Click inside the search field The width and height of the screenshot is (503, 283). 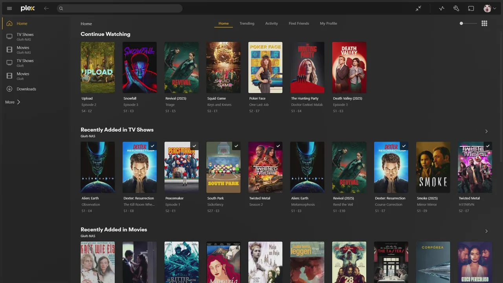pyautogui.click(x=119, y=8)
